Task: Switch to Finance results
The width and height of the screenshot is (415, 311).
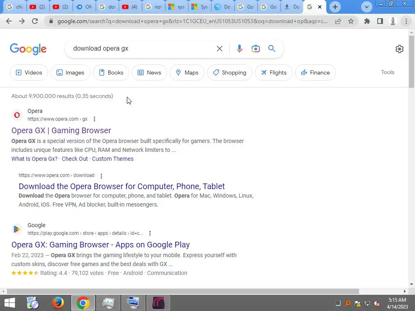Action: [315, 72]
